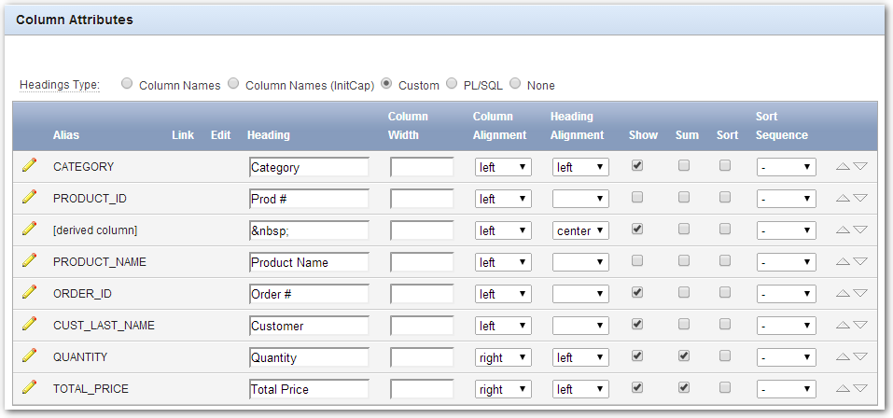Image resolution: width=893 pixels, height=418 pixels.
Task: Choose PL/SQL headings type option
Action: pyautogui.click(x=452, y=84)
